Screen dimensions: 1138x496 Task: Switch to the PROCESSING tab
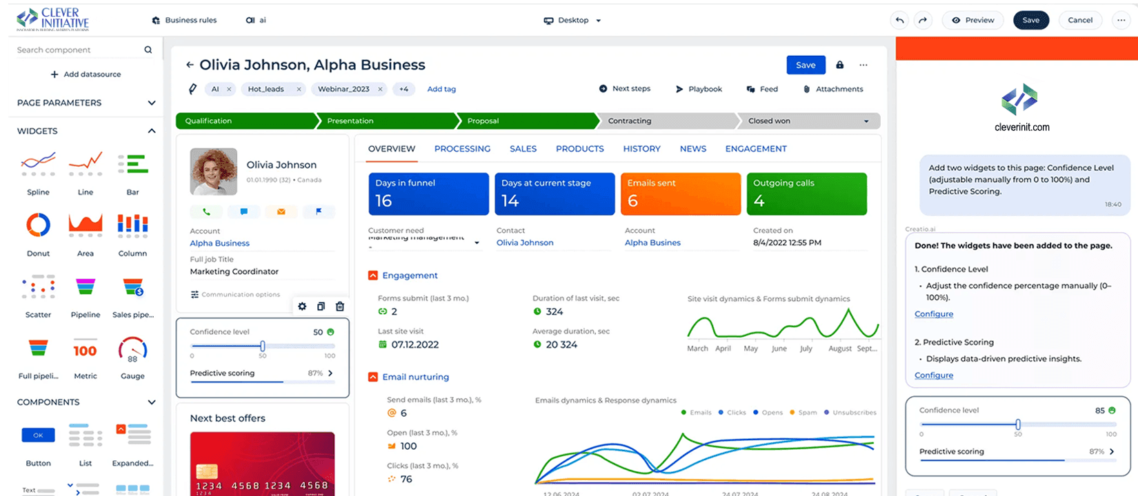[462, 149]
